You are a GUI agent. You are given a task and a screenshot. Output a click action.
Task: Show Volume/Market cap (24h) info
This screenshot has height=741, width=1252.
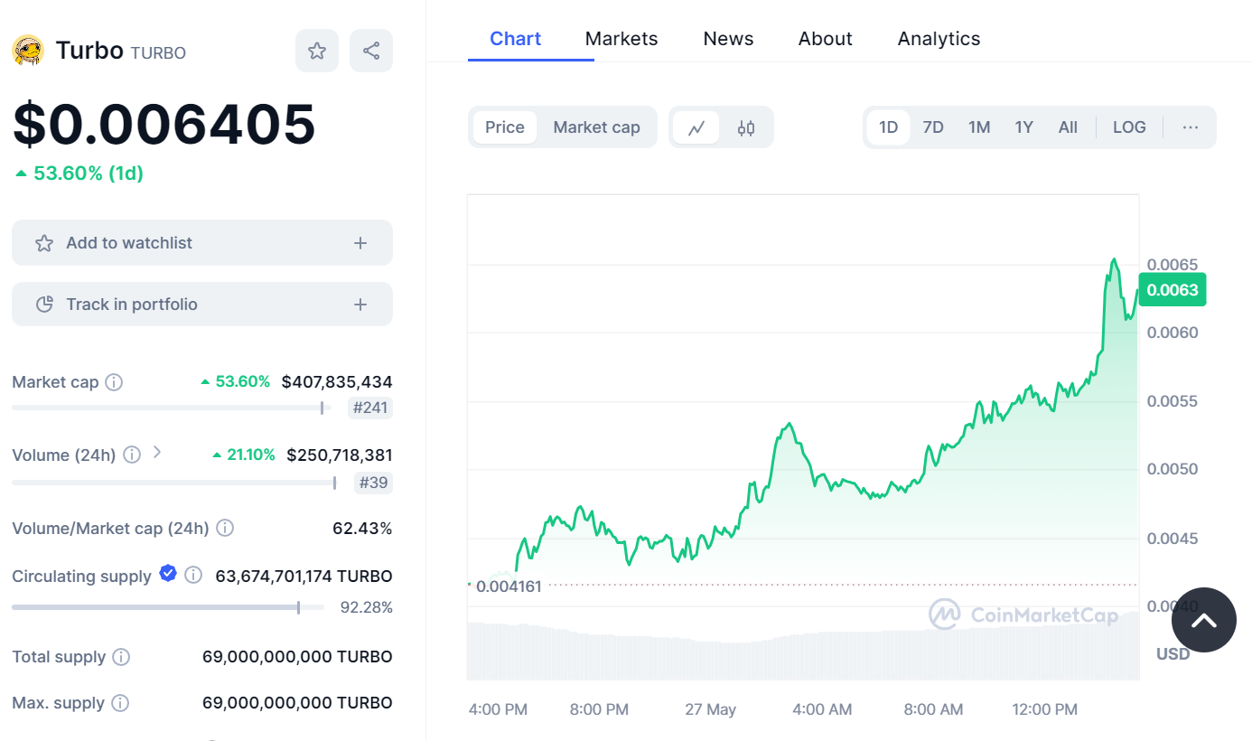pos(225,528)
